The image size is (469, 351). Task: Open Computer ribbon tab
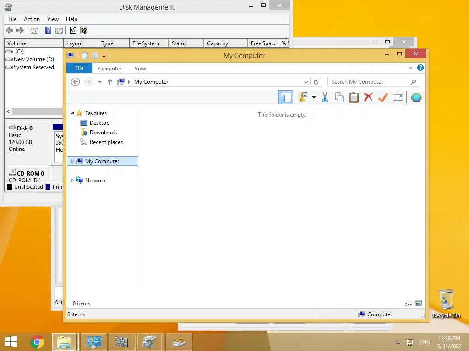(x=110, y=69)
